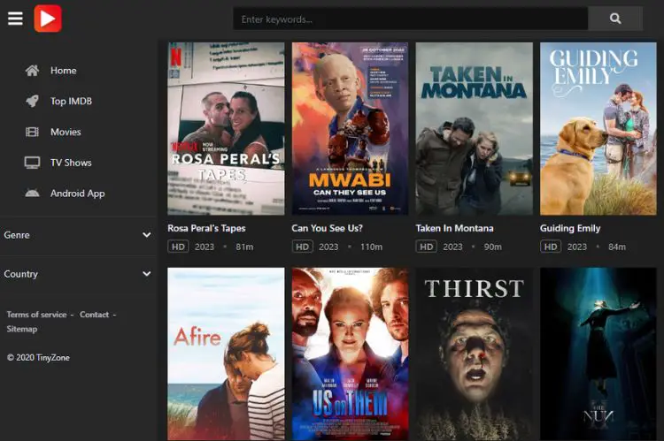664x441 pixels.
Task: Open the hamburger menu icon
Action: click(x=15, y=19)
